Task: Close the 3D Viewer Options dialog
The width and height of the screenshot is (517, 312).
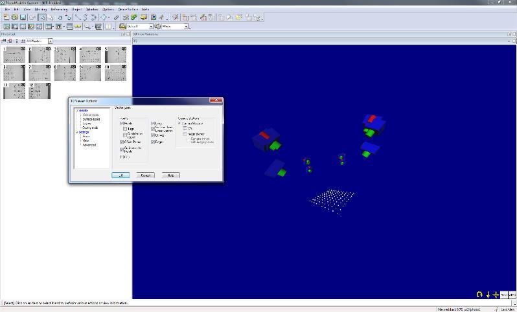Action: (216, 100)
